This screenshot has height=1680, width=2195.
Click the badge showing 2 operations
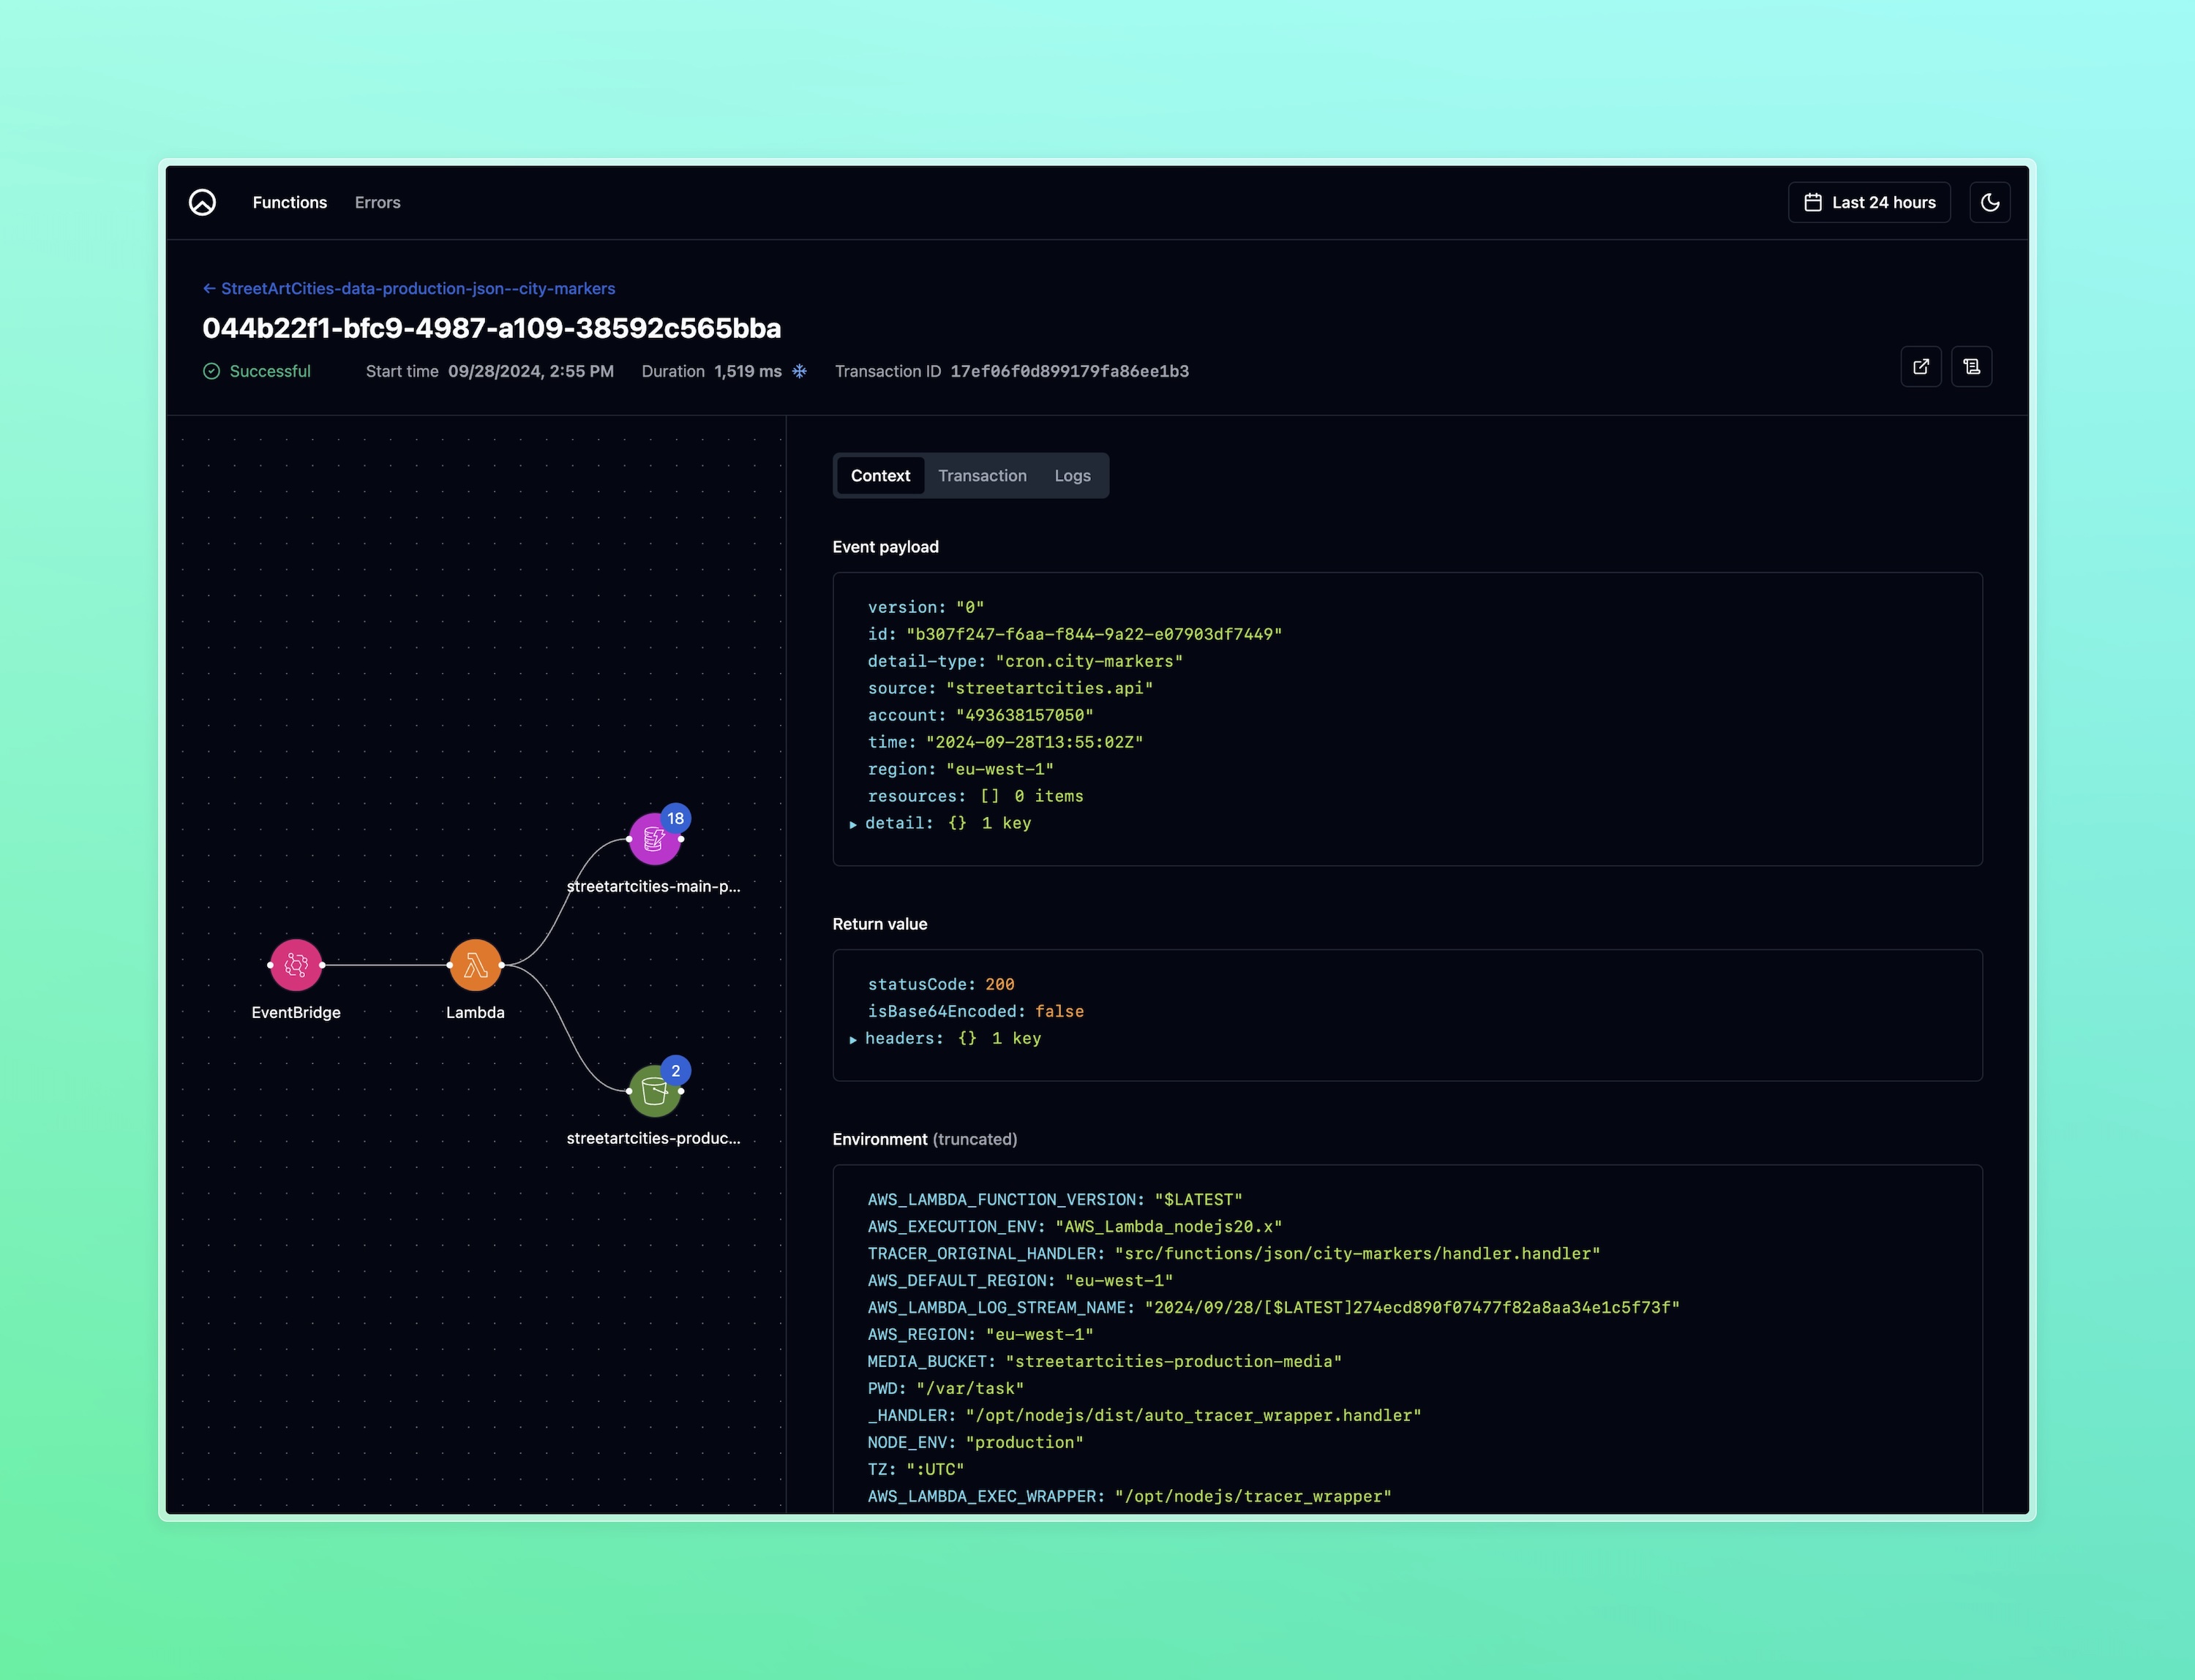(x=675, y=1071)
